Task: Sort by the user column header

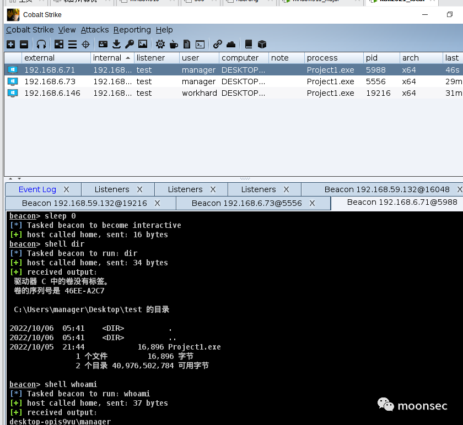Action: point(200,58)
